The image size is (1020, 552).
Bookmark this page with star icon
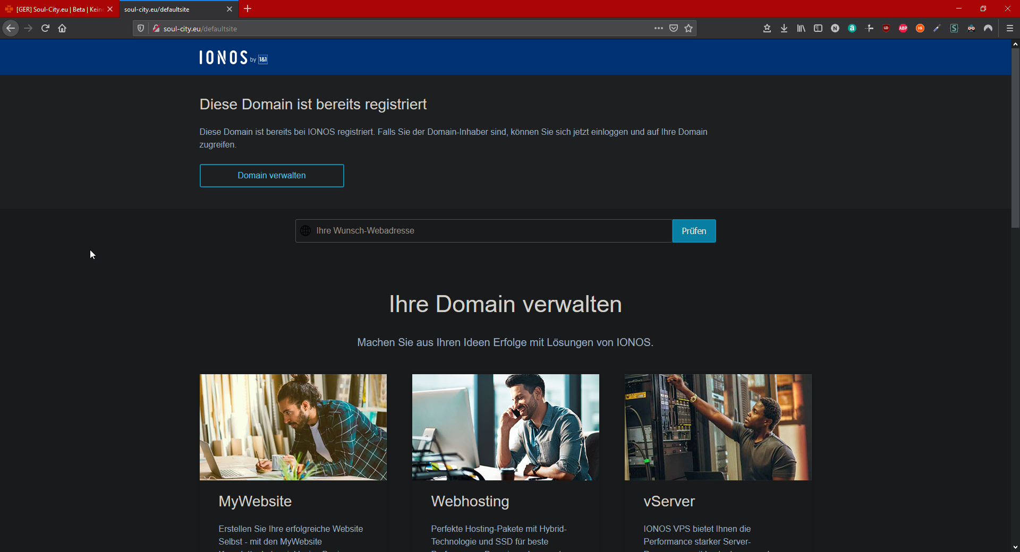688,29
